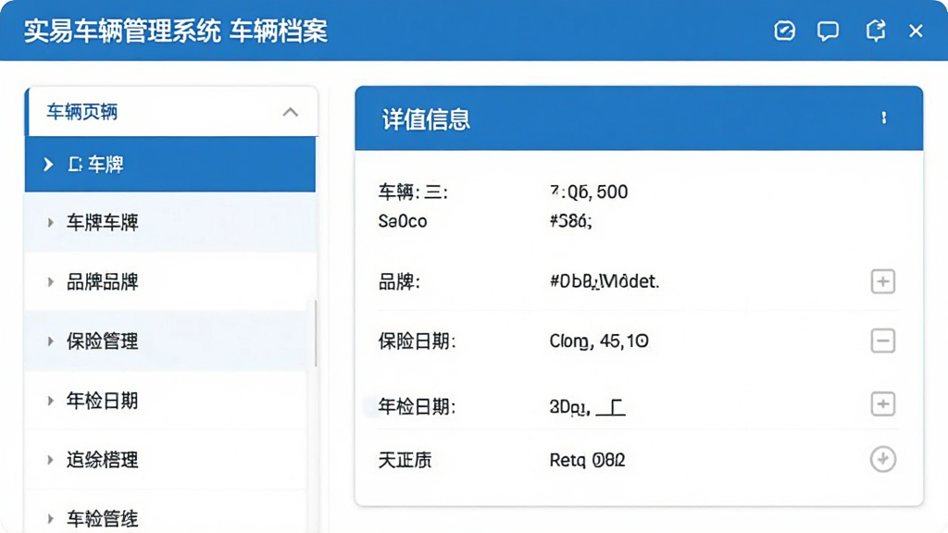Select the highlighted 车牌 menu item

point(170,165)
